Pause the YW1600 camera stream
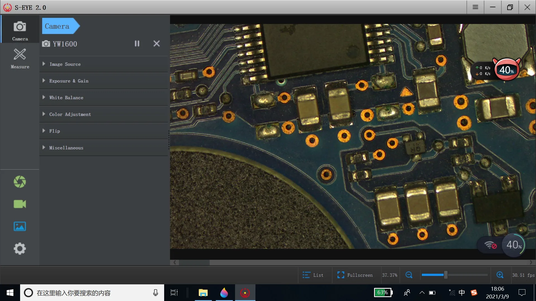 pos(137,43)
